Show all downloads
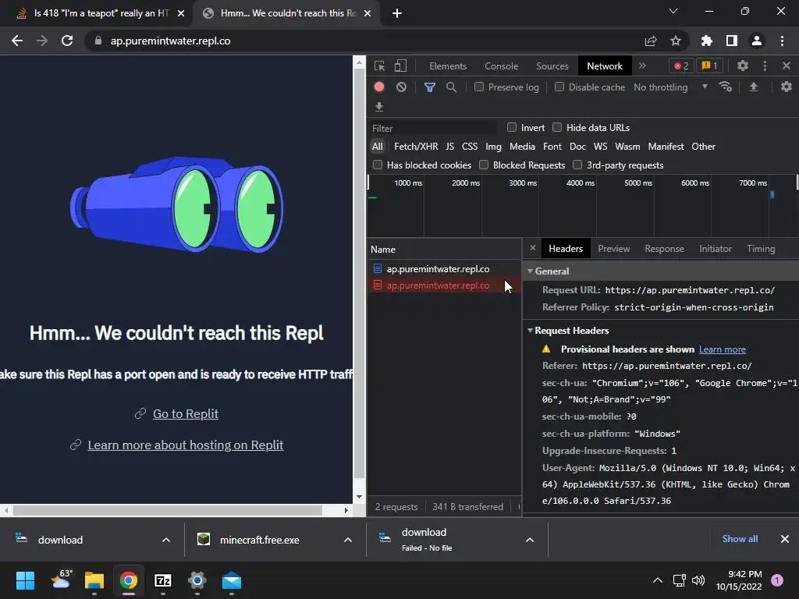Image resolution: width=799 pixels, height=599 pixels. (x=740, y=539)
